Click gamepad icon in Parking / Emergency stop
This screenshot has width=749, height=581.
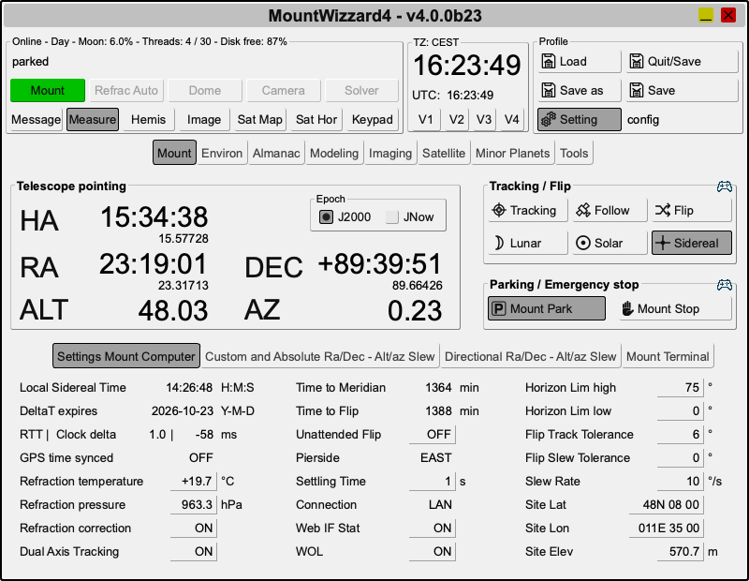pyautogui.click(x=724, y=285)
